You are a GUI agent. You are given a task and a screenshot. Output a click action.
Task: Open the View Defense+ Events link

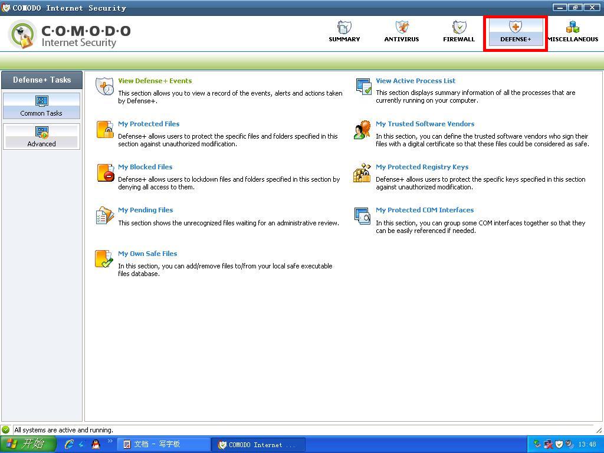[155, 81]
